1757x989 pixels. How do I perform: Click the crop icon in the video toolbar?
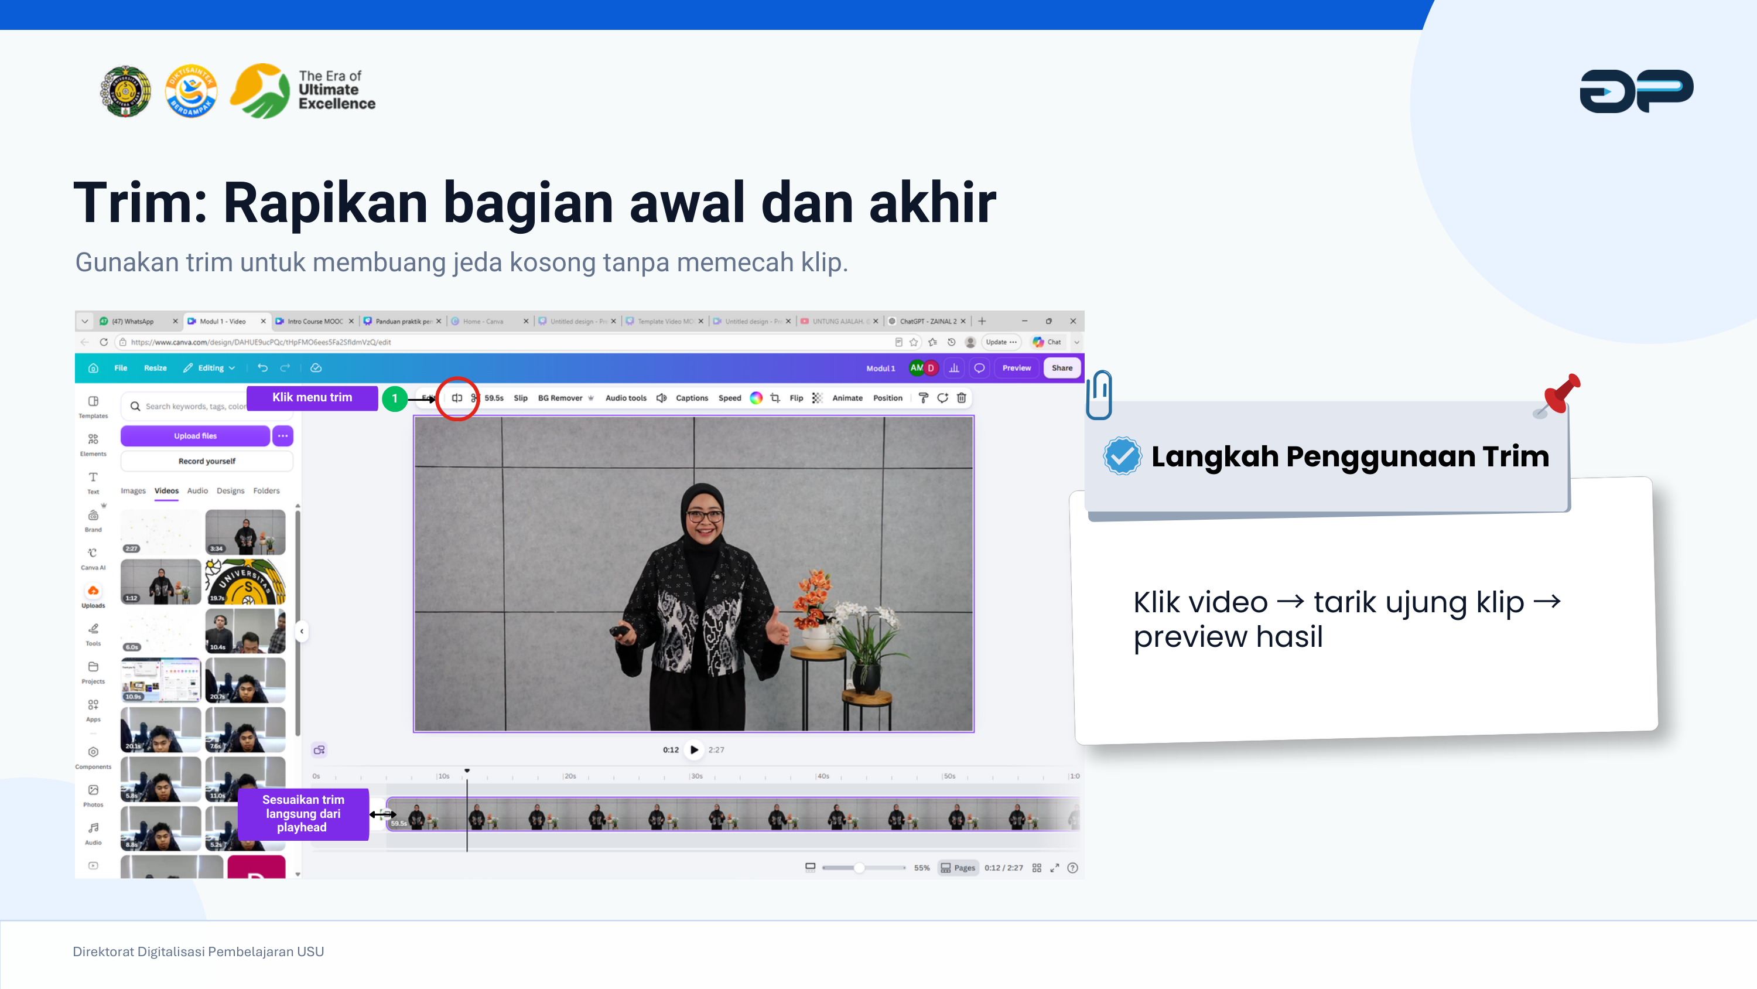coord(775,398)
